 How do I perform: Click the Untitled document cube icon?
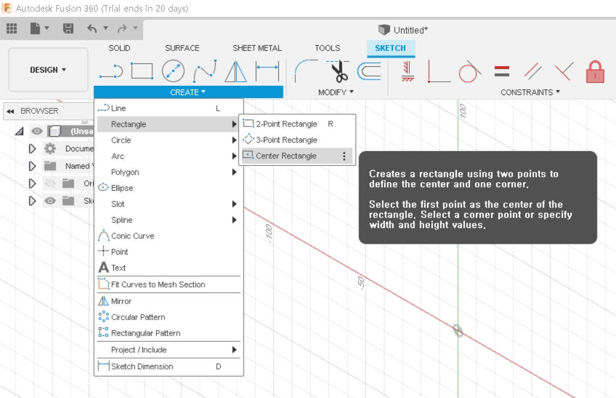[x=384, y=30]
